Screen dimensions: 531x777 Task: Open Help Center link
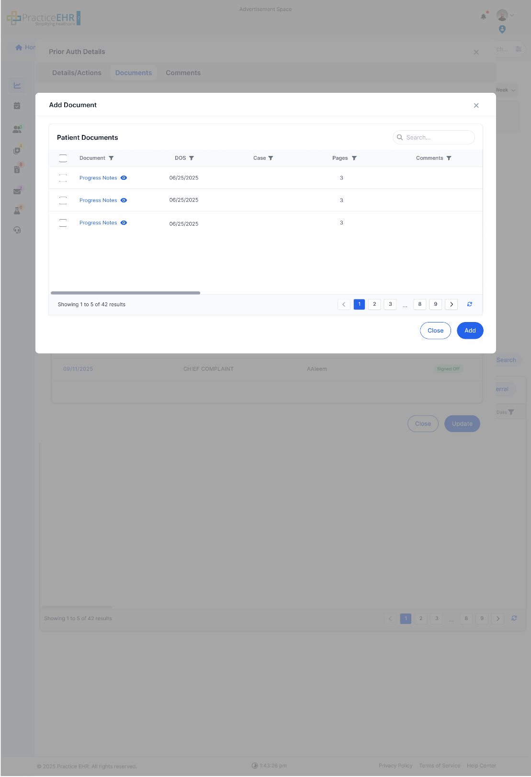(x=481, y=766)
